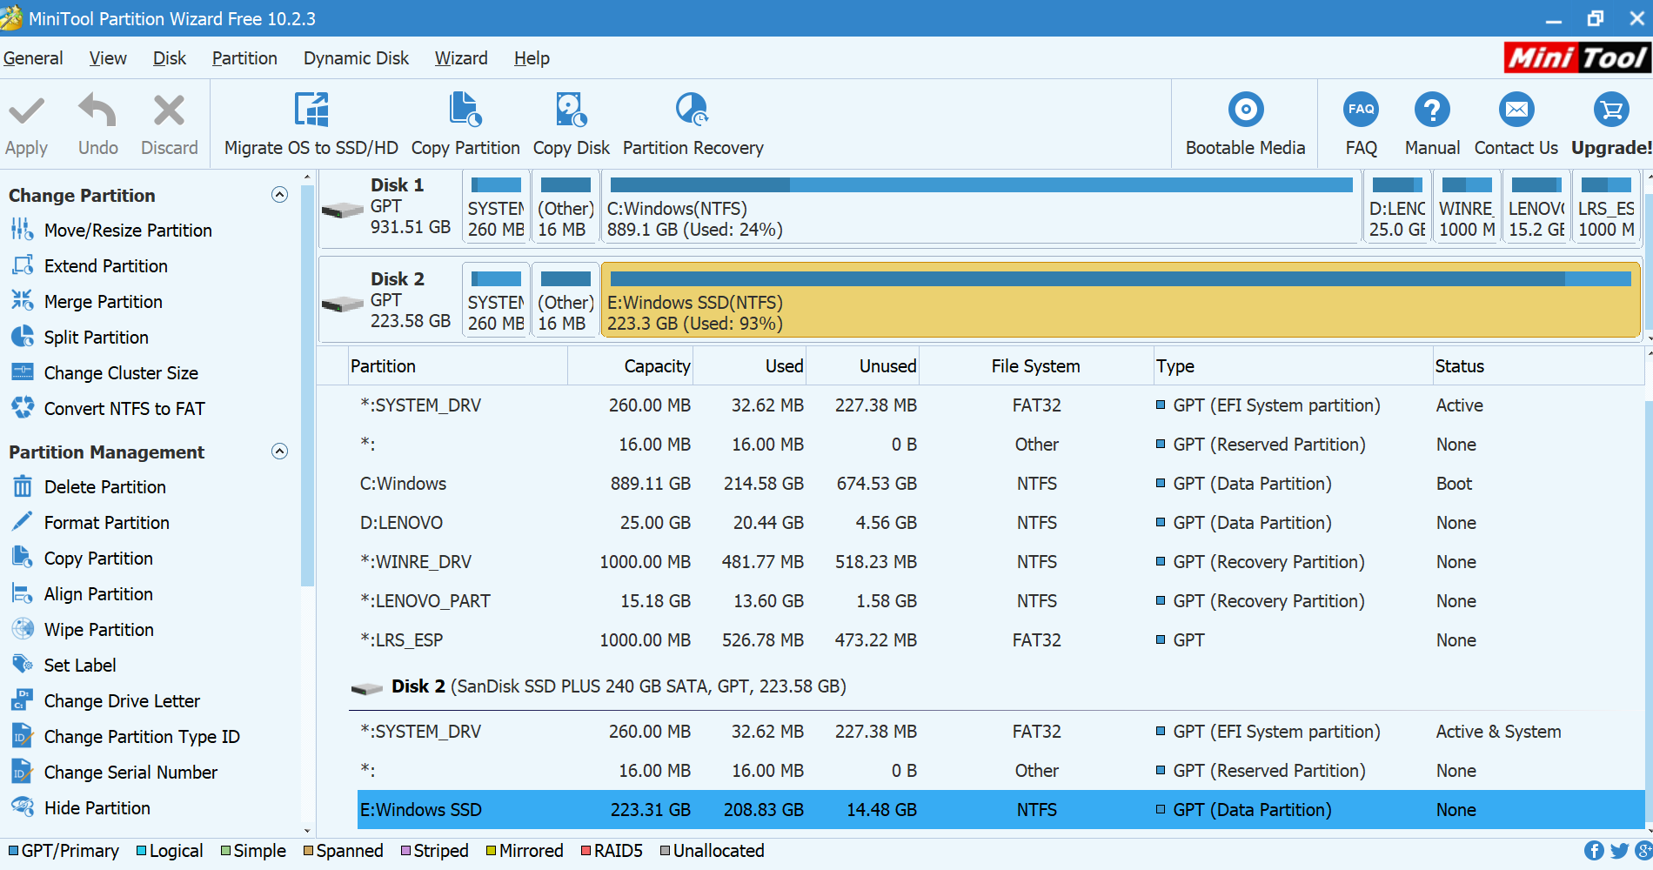Sort by Capacity column header

631,366
